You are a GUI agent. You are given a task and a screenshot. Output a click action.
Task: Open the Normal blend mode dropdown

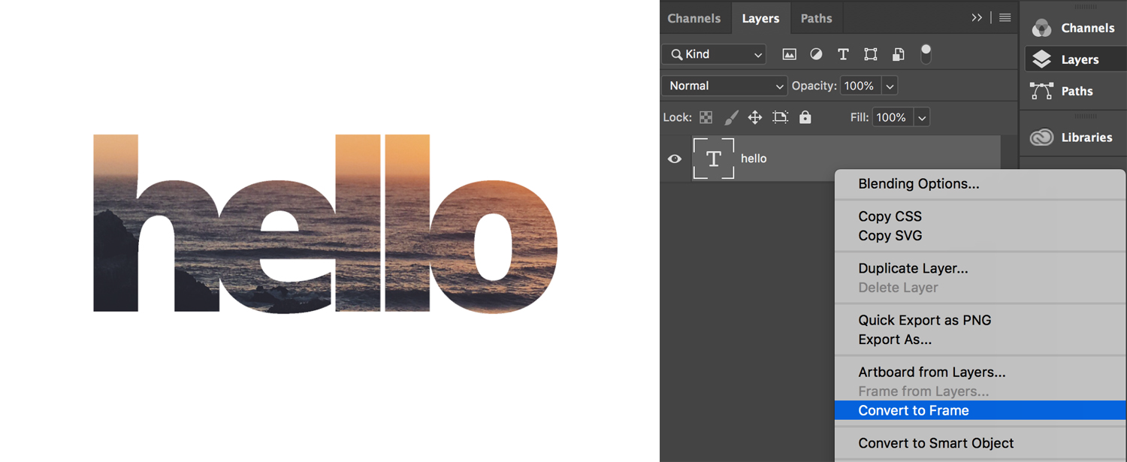724,86
